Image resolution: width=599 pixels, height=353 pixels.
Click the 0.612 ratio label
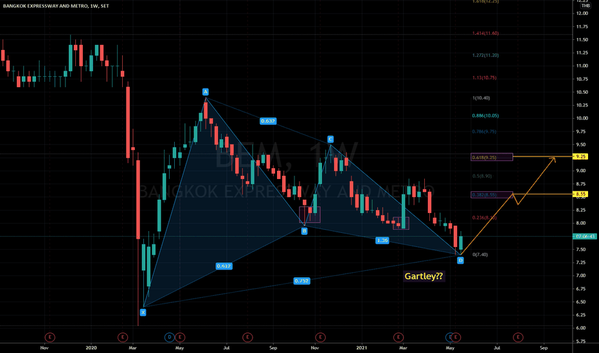point(224,266)
